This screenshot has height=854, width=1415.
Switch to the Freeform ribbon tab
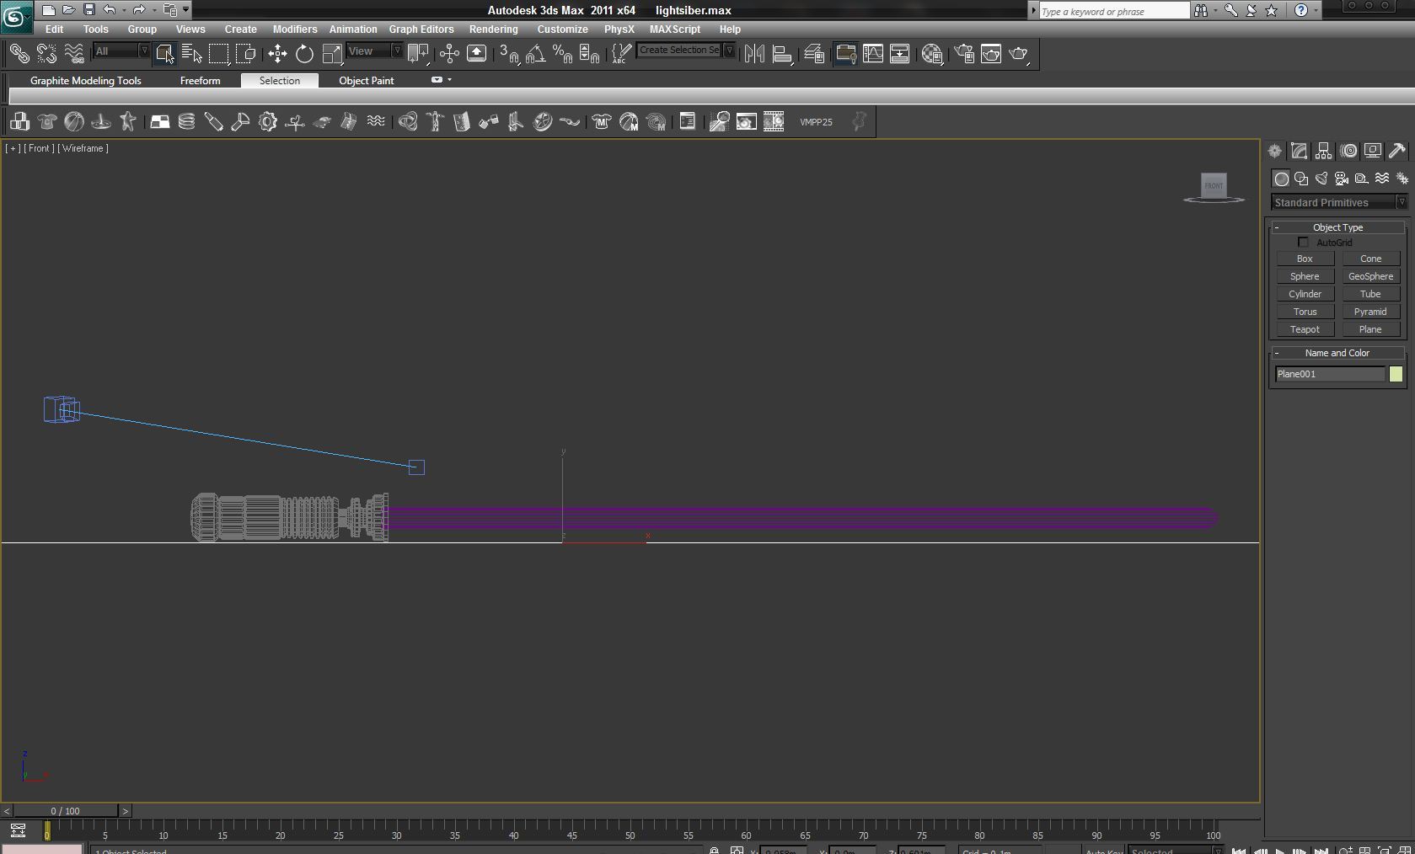coord(200,81)
